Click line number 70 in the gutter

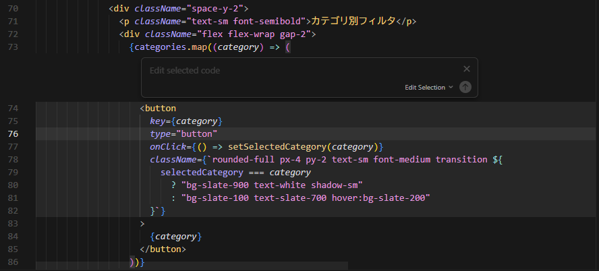(13, 8)
